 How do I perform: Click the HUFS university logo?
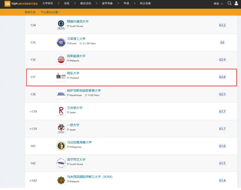coord(61,25)
